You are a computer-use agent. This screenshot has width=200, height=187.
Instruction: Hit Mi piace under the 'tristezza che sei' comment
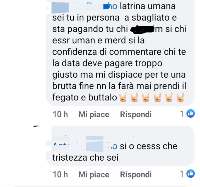(x=94, y=174)
